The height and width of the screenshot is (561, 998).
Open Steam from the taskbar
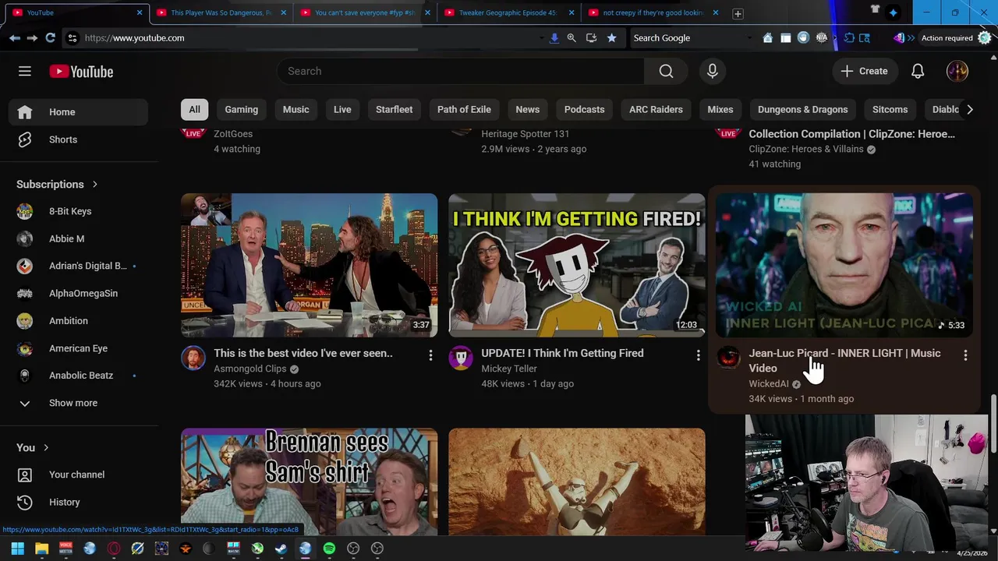(281, 549)
